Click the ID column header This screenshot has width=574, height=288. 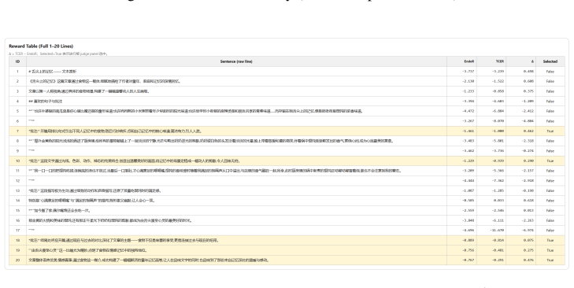(17, 61)
